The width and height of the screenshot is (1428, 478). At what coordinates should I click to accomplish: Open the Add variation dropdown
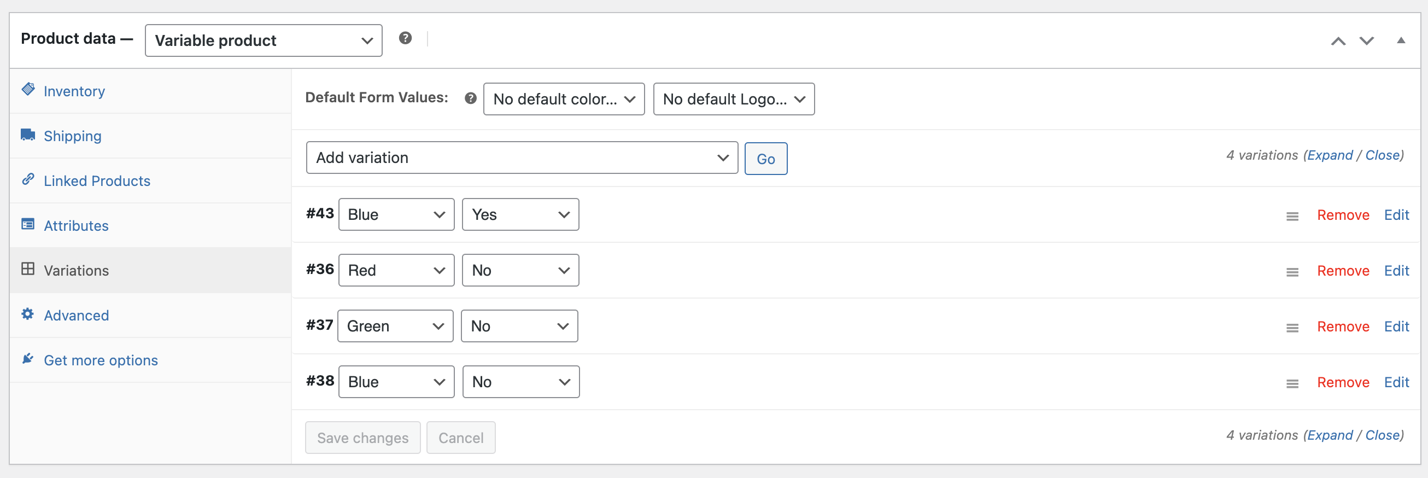[x=522, y=158]
